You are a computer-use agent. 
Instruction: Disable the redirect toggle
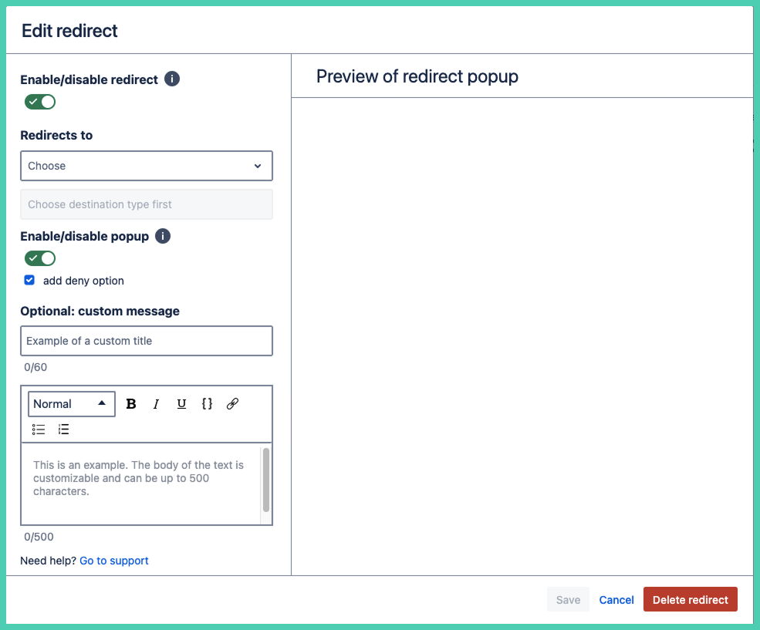click(39, 101)
